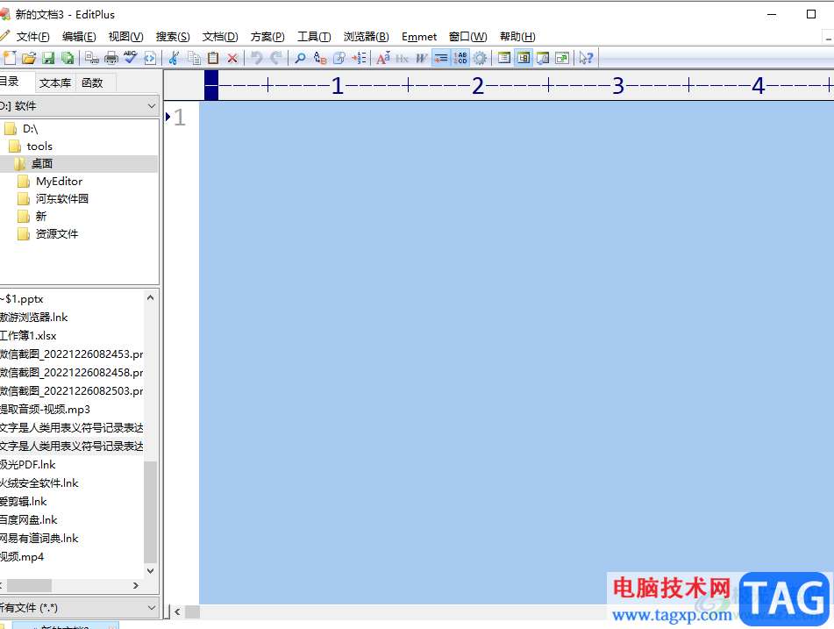Open the 编辑(E) menu

[79, 37]
